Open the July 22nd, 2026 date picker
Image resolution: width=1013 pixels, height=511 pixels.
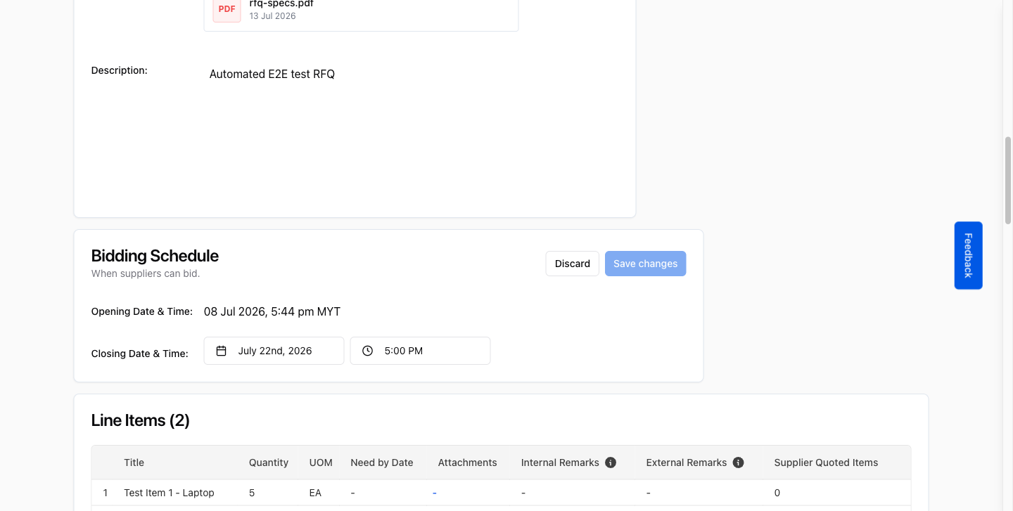(x=274, y=351)
